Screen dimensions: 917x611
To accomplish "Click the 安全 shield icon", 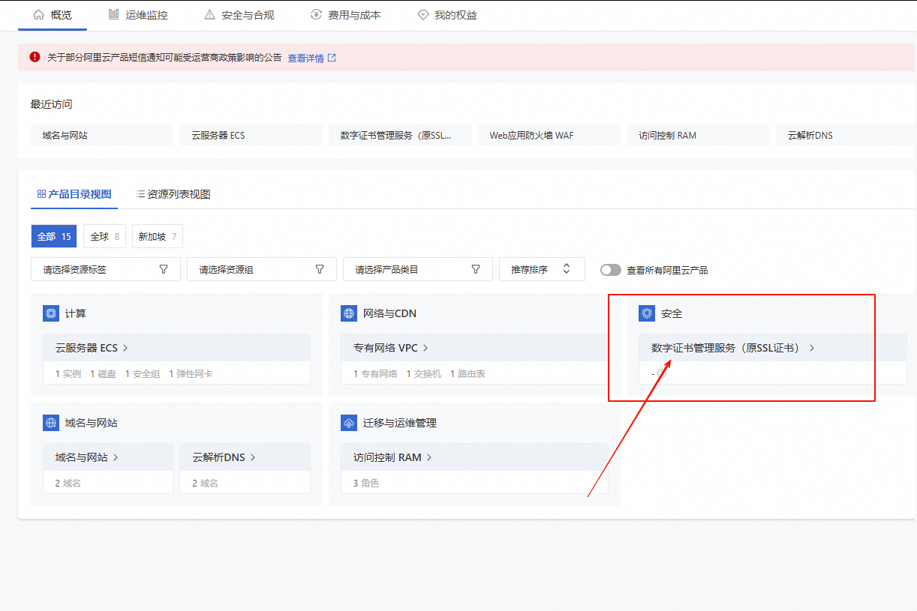I will click(647, 313).
